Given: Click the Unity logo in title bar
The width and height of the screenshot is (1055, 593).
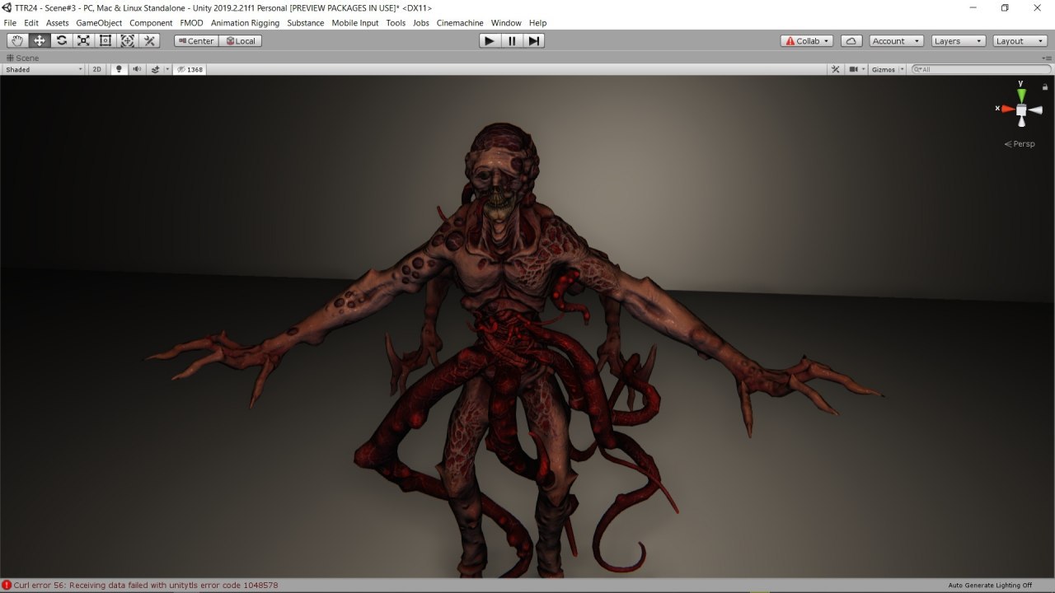Looking at the screenshot, I should coord(7,7).
